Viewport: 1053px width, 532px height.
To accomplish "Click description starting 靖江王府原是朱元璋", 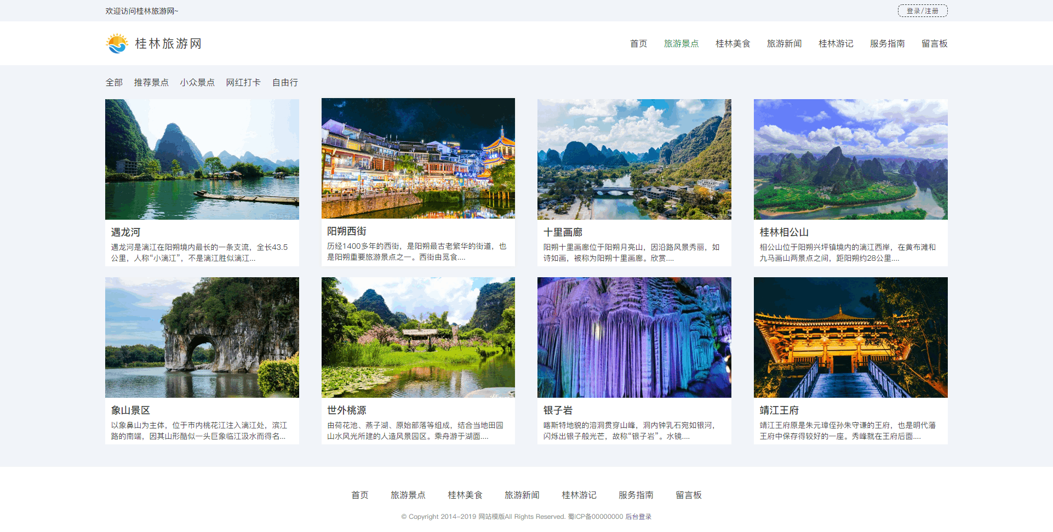I will click(x=848, y=431).
